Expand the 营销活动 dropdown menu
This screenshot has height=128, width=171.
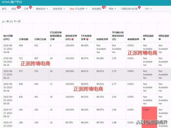(x=42, y=9)
